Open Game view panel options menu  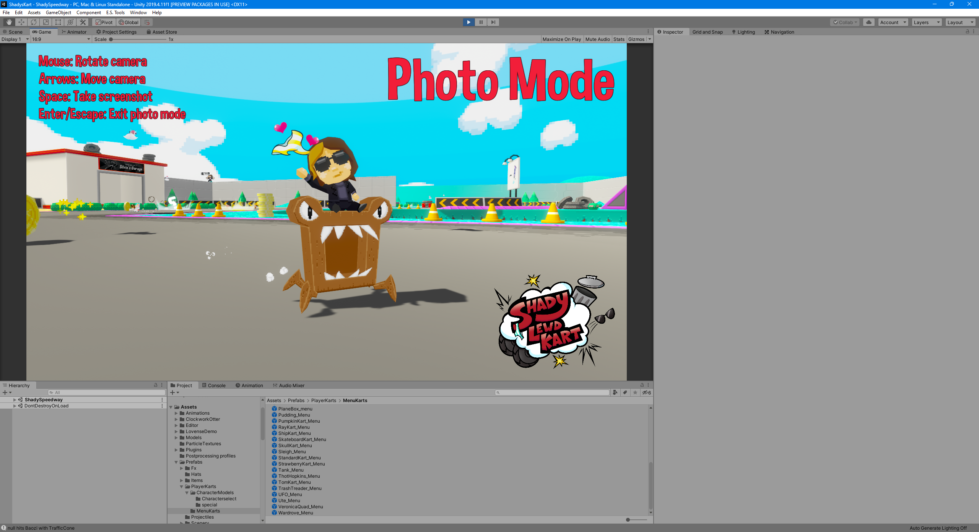[648, 32]
